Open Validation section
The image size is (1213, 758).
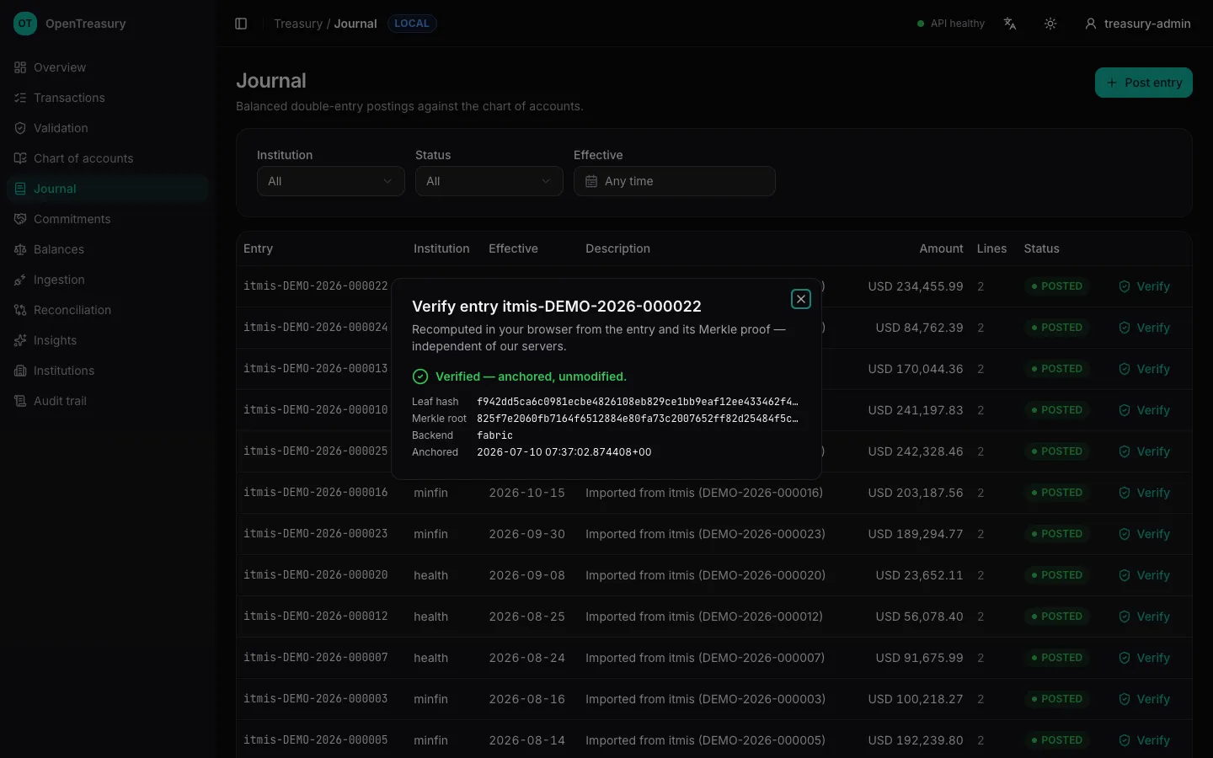[x=107, y=128]
